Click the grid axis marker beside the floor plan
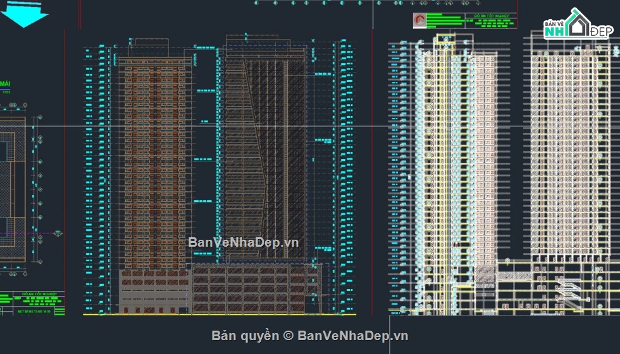Screen dimensions: 620x354 pyautogui.click(x=58, y=233)
